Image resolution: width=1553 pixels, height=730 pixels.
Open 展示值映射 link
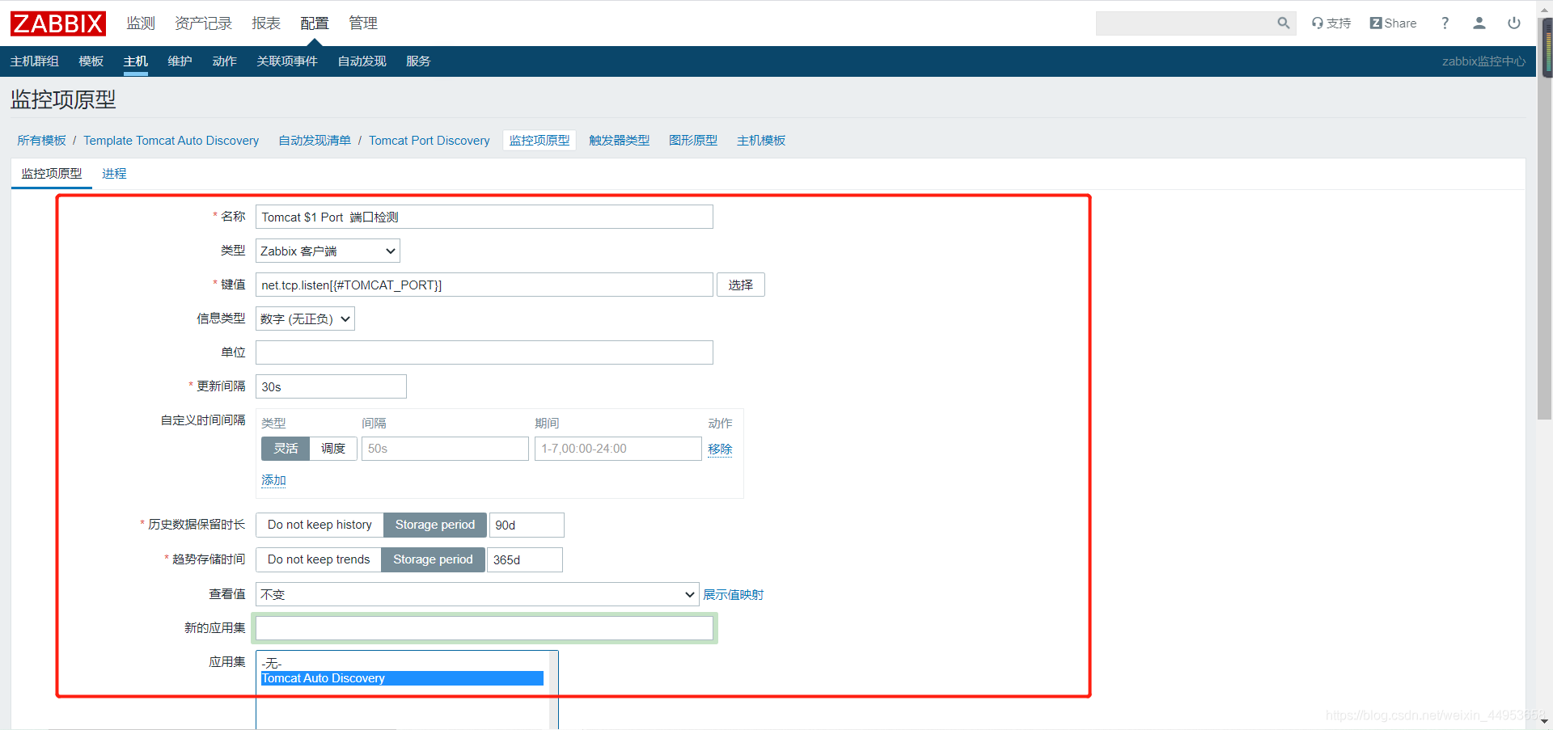[x=734, y=595]
